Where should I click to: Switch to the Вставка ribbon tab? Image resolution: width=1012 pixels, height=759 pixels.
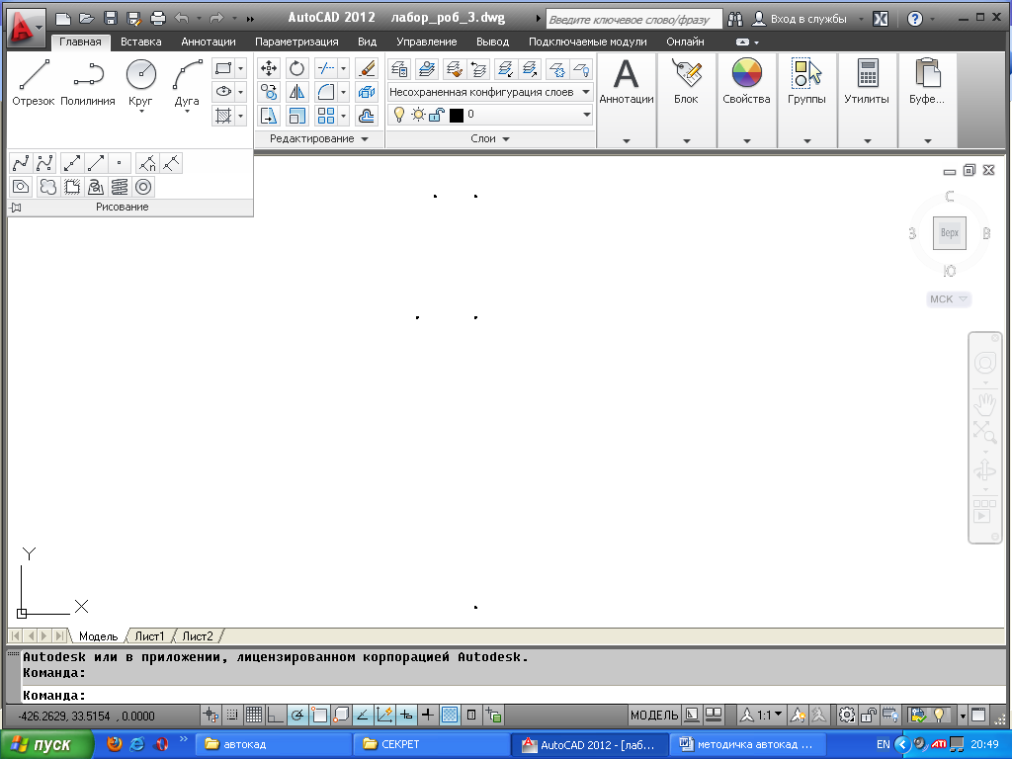tap(140, 42)
